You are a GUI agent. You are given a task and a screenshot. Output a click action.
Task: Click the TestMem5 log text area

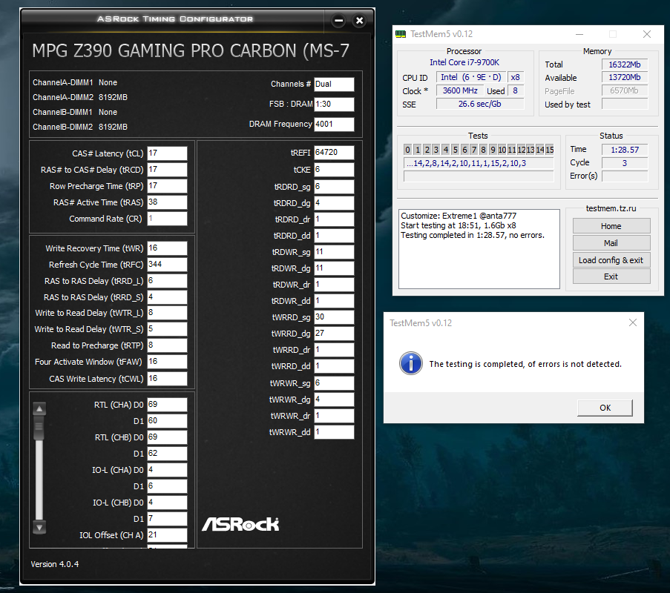(479, 249)
